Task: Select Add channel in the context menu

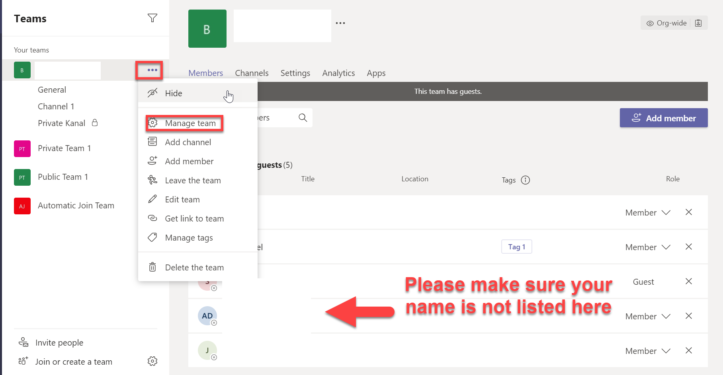Action: click(x=197, y=142)
